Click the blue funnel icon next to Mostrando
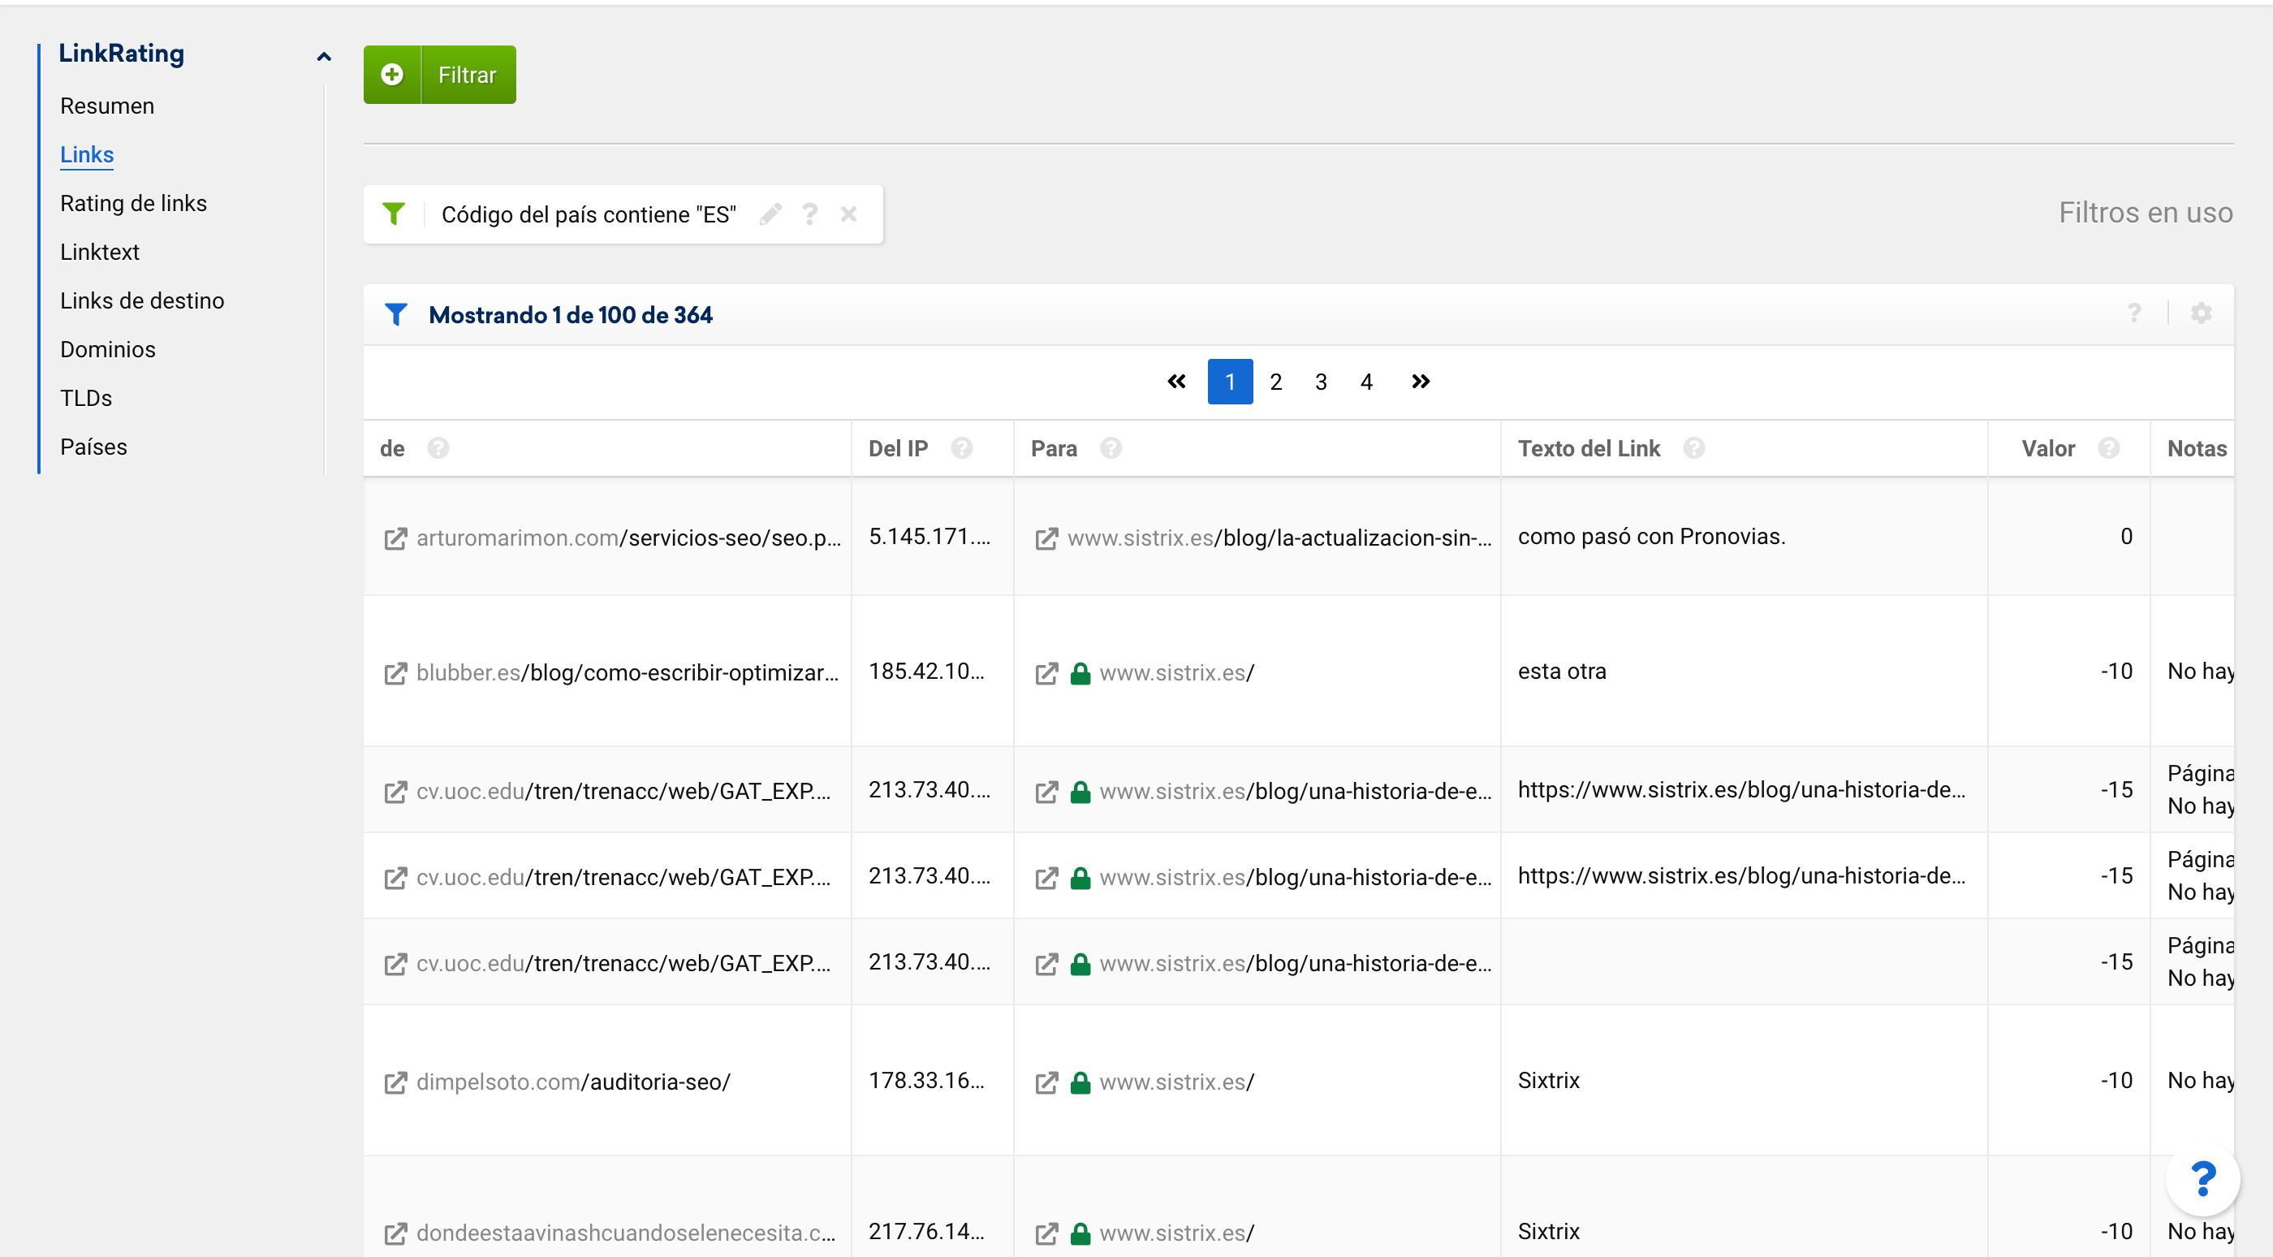Screen dimensions: 2273x1257 [396, 314]
